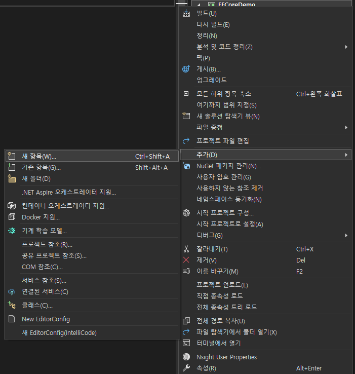Open 서비스 참조(S) entry
Image resolution: width=355 pixels, height=374 pixels.
44,280
